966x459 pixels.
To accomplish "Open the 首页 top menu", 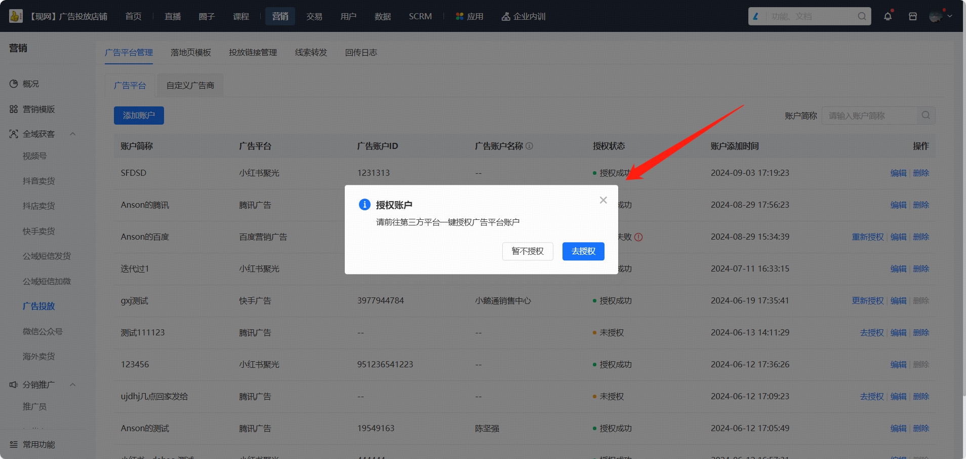I will point(134,16).
